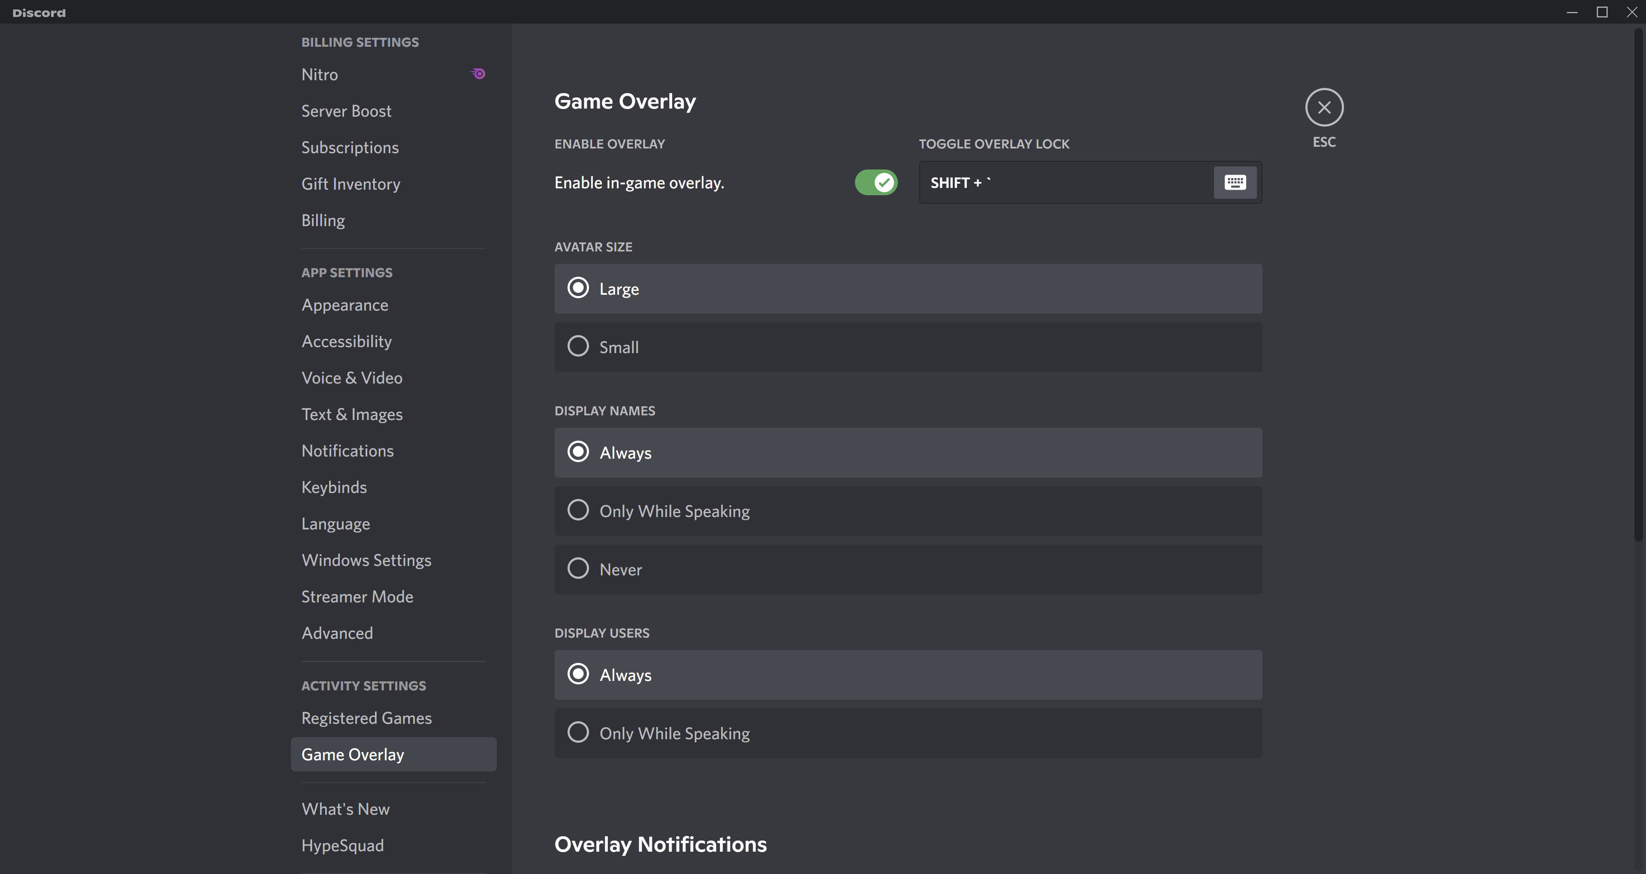Open Keybinds settings page
The height and width of the screenshot is (874, 1646).
(x=334, y=487)
